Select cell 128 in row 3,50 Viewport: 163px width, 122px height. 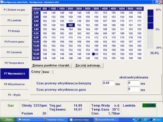click(x=53, y=25)
